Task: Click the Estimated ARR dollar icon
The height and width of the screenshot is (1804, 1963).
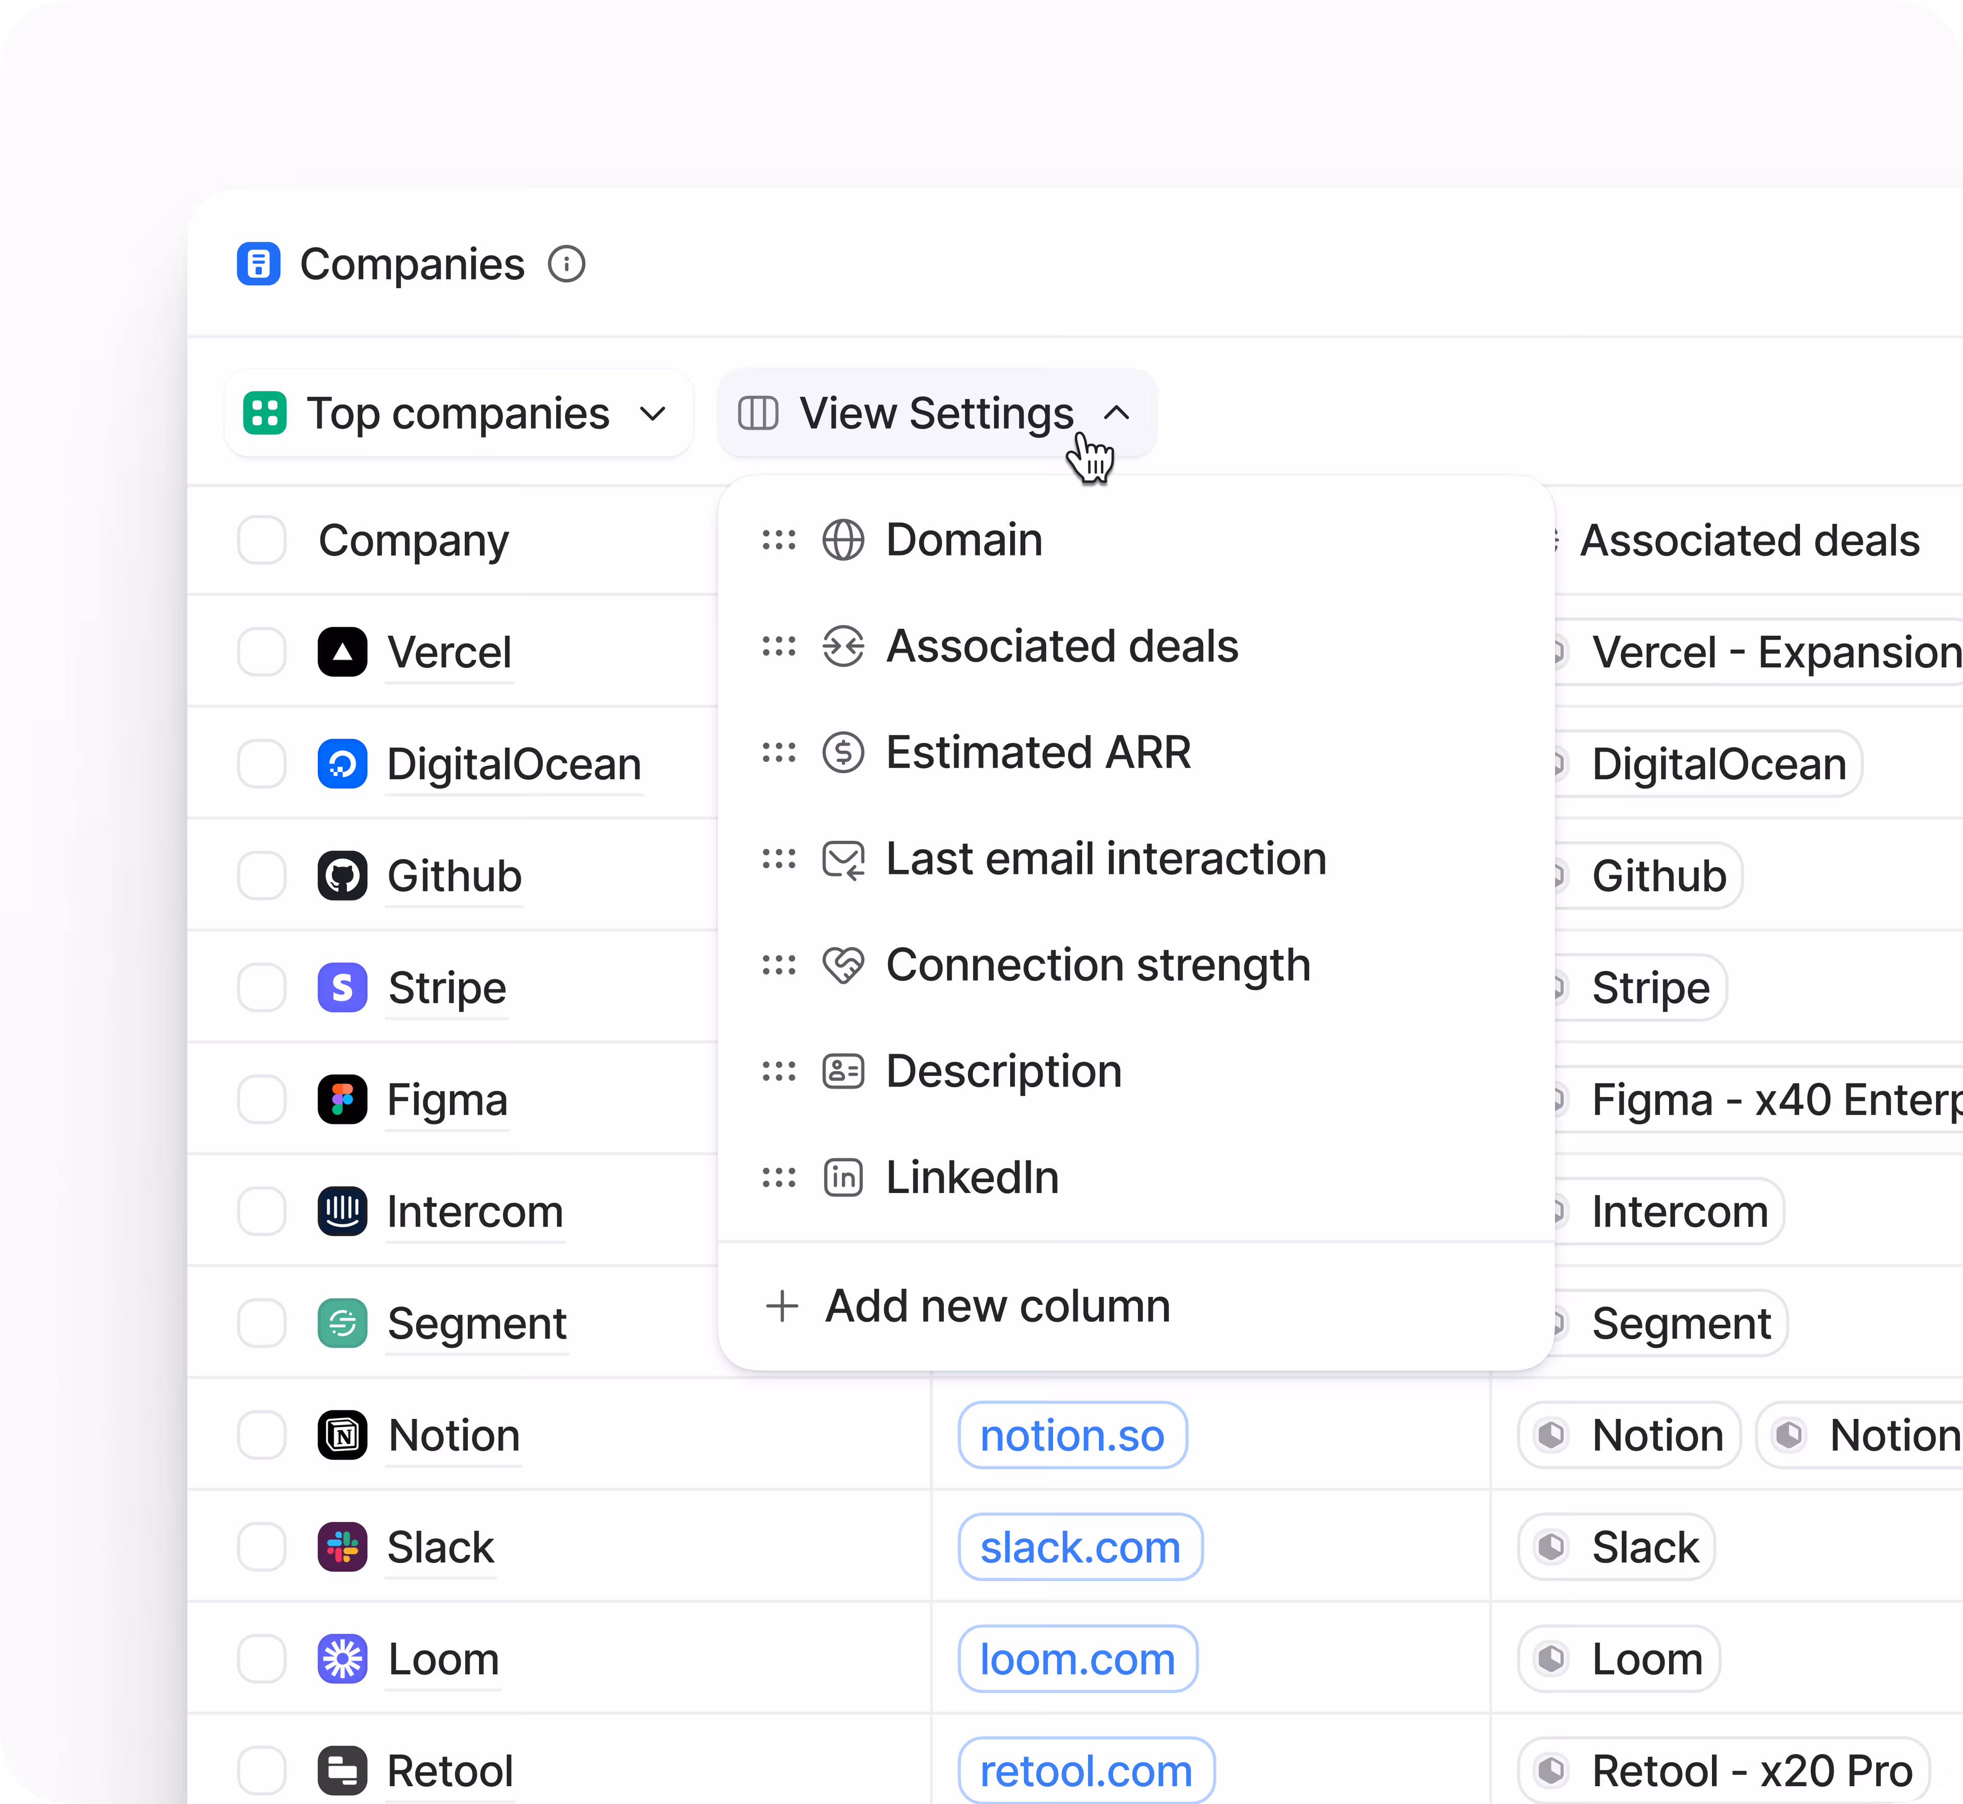Action: coord(842,753)
